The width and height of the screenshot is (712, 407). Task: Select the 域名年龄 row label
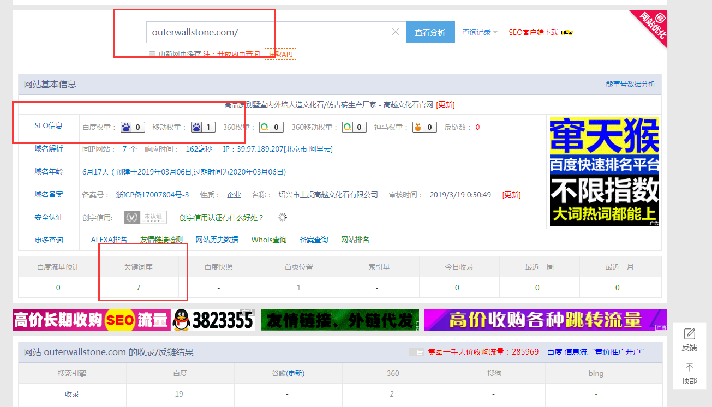49,171
